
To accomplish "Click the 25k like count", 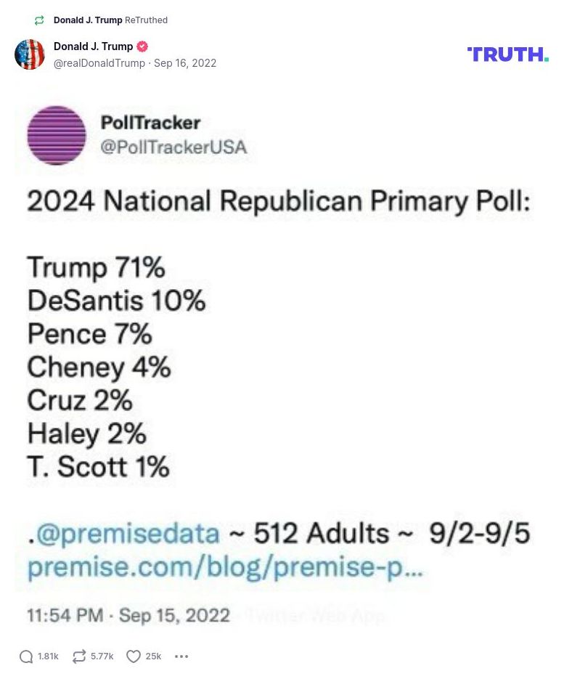I will point(153,656).
